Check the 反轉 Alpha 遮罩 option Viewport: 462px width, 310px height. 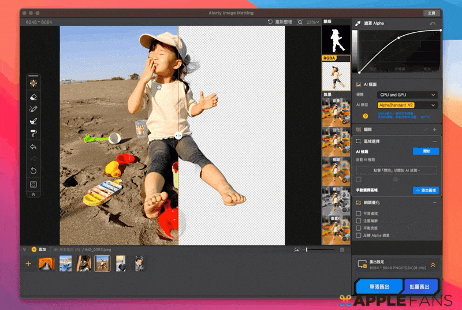(359, 236)
